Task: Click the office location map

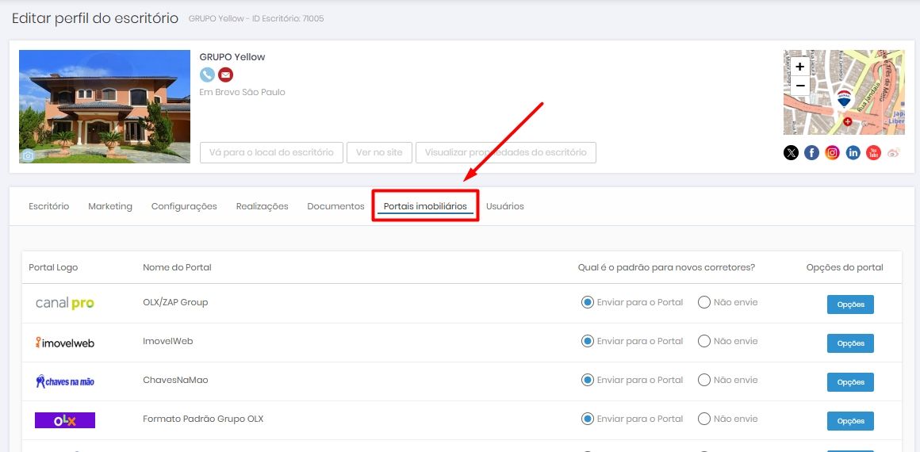Action: (x=844, y=92)
